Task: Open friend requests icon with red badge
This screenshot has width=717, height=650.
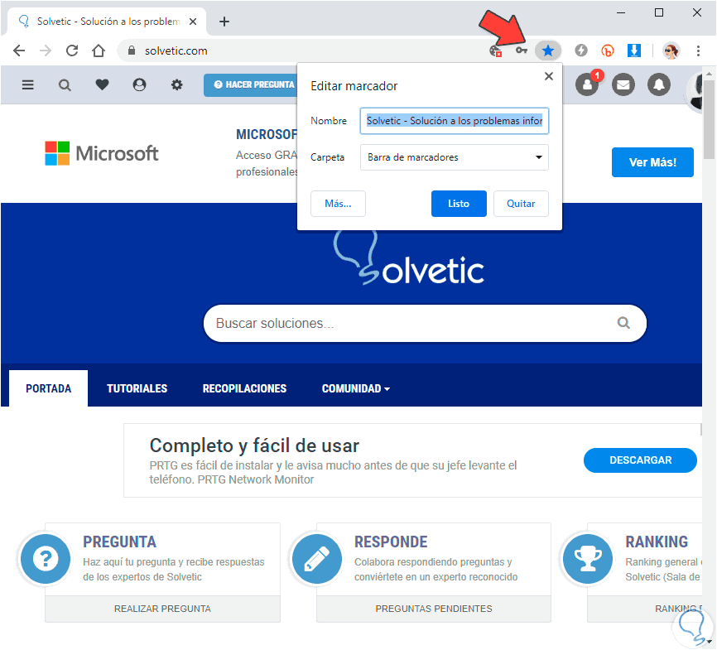Action: pyautogui.click(x=588, y=84)
